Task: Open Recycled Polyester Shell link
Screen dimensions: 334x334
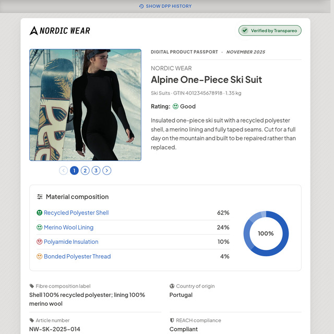Action: pyautogui.click(x=76, y=212)
